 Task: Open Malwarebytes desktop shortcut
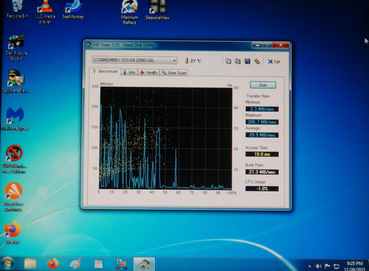(x=15, y=119)
